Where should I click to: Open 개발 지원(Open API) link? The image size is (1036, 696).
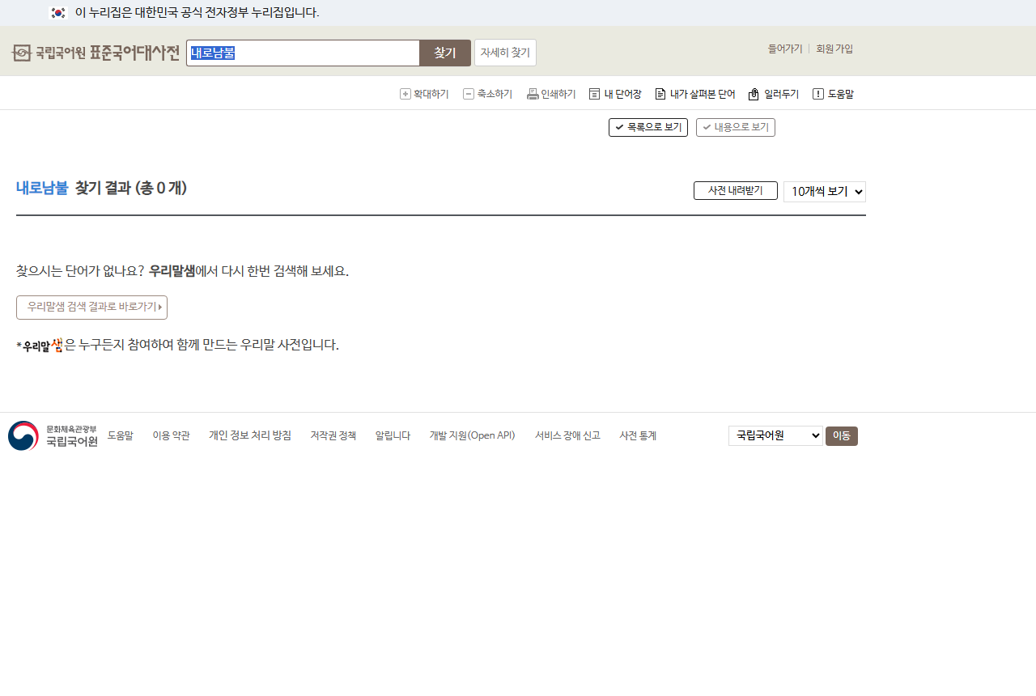(x=473, y=435)
